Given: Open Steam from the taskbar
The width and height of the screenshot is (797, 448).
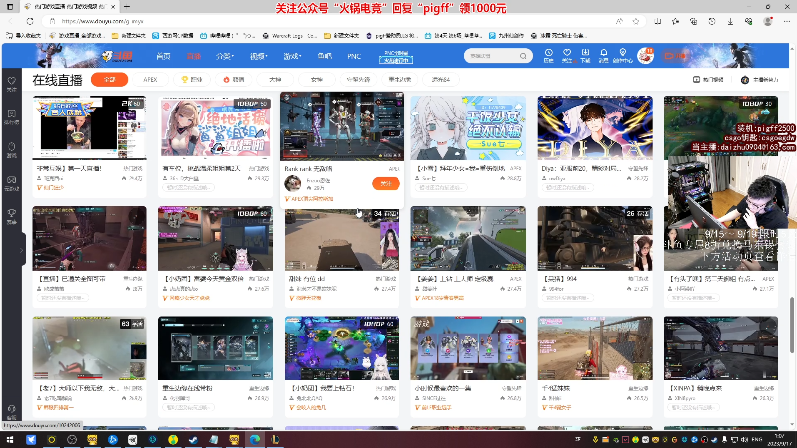Looking at the screenshot, I should [x=193, y=439].
